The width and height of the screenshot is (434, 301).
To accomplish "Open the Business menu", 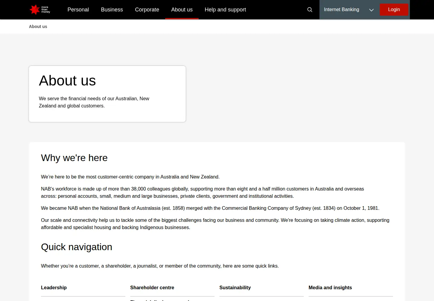I will [112, 10].
